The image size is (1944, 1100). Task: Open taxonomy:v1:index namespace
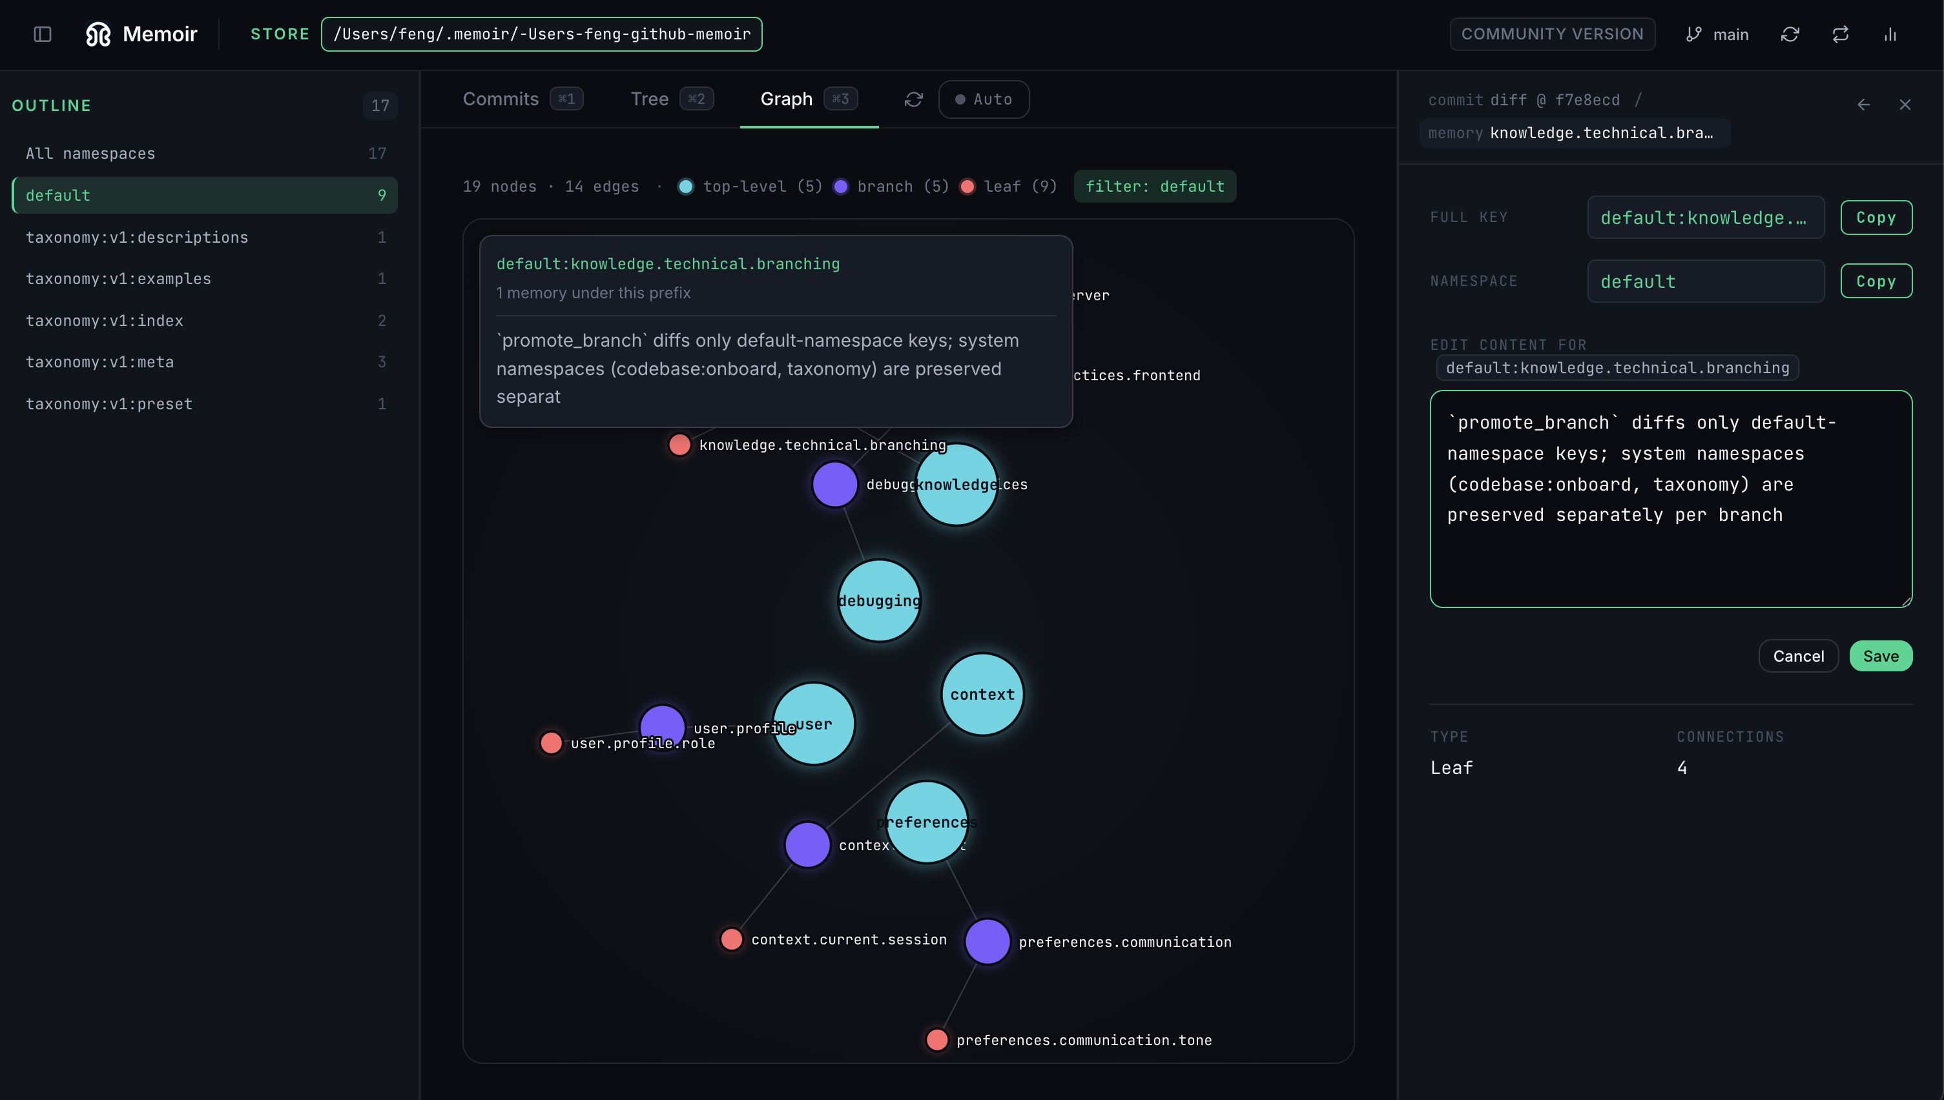(205, 320)
